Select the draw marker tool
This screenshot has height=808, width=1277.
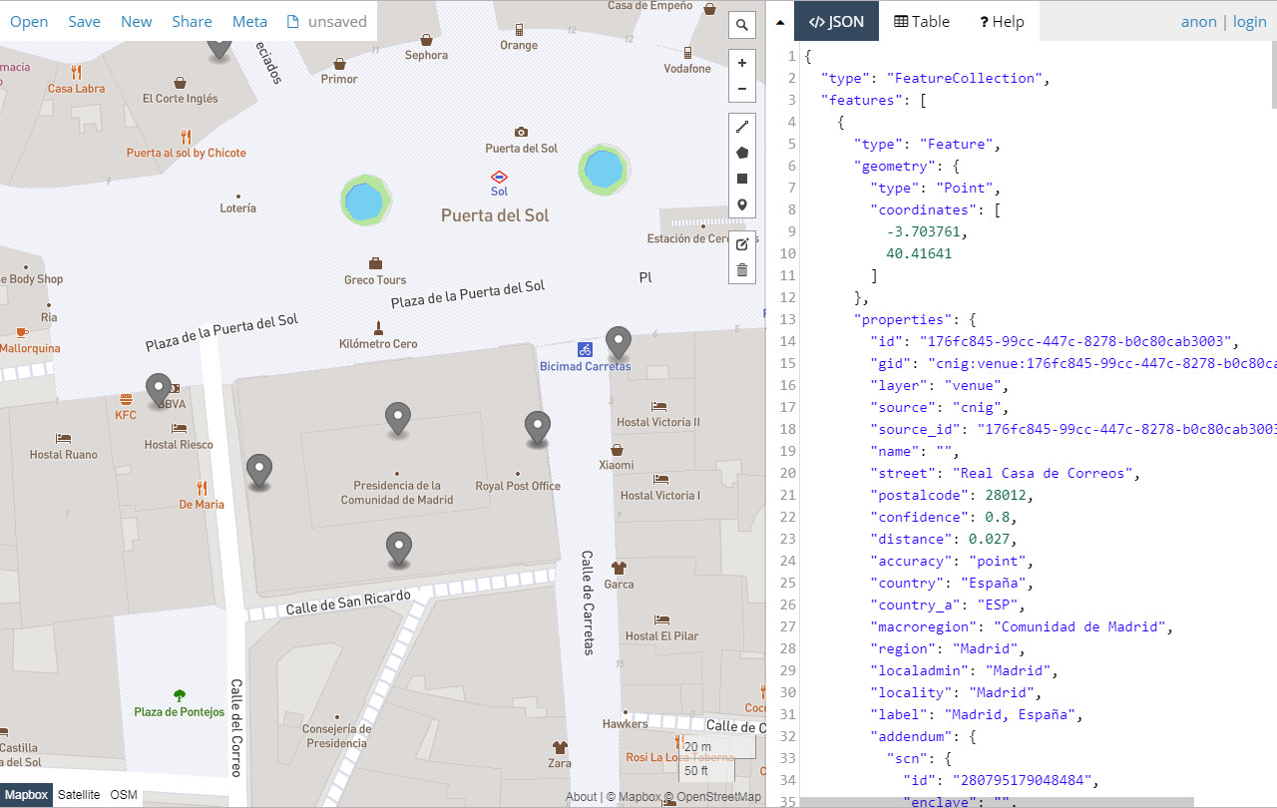coord(742,204)
